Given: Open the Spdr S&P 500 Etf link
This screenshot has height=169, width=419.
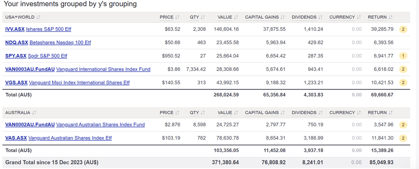Looking at the screenshot, I should point(48,56).
